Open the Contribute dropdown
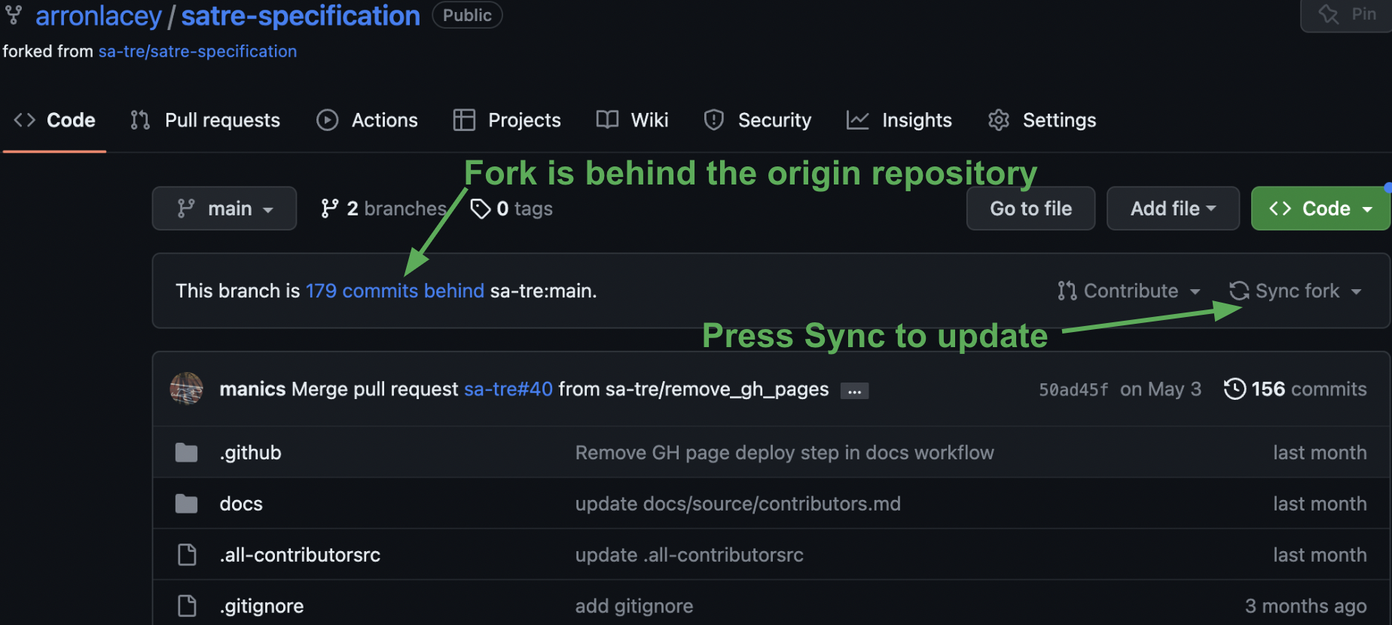The image size is (1392, 625). click(x=1128, y=291)
